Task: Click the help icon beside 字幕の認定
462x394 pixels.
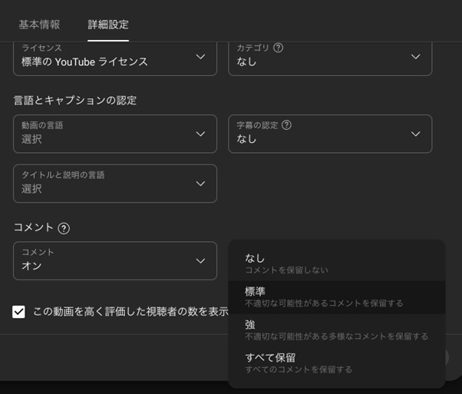Action: pyautogui.click(x=286, y=125)
